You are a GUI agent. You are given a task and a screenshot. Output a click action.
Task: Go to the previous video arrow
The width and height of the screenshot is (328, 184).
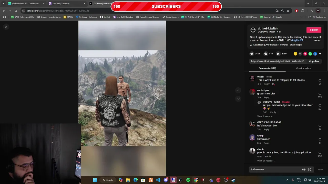tap(238, 90)
